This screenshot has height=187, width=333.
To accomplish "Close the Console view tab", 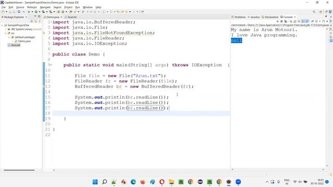I will coord(295,17).
